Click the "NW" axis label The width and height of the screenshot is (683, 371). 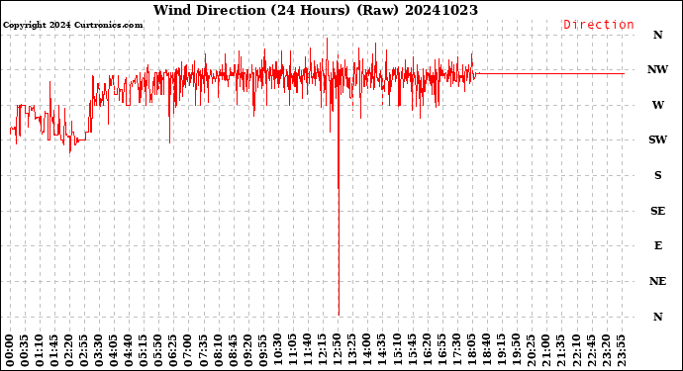tap(657, 69)
